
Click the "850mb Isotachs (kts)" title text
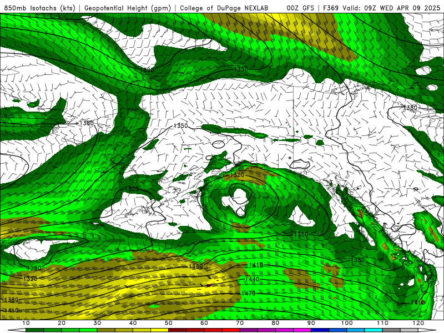pos(39,8)
